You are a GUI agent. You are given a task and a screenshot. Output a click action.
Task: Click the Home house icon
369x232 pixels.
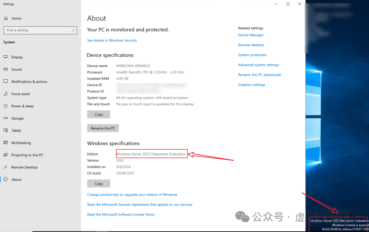tap(6, 18)
